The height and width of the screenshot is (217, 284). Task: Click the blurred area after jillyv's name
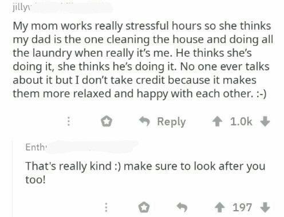pos(72,8)
